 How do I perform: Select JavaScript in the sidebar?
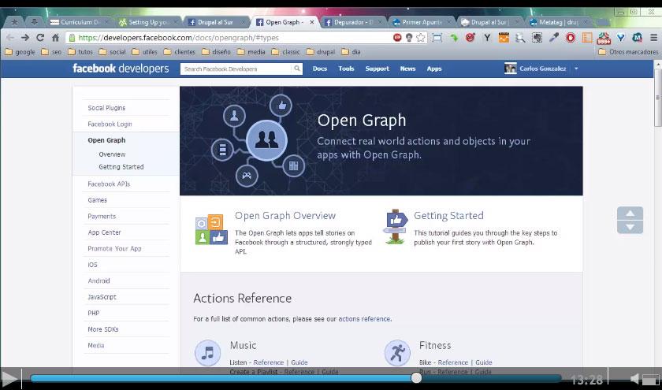[102, 297]
